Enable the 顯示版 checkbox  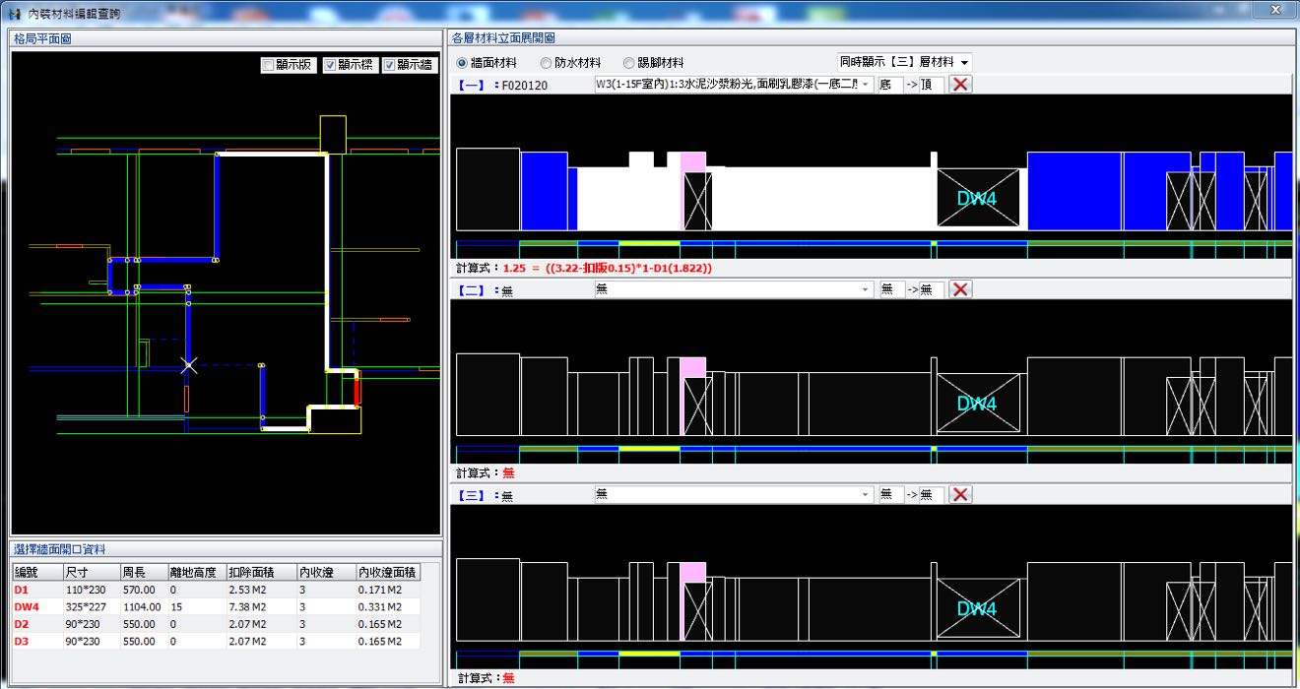(268, 65)
